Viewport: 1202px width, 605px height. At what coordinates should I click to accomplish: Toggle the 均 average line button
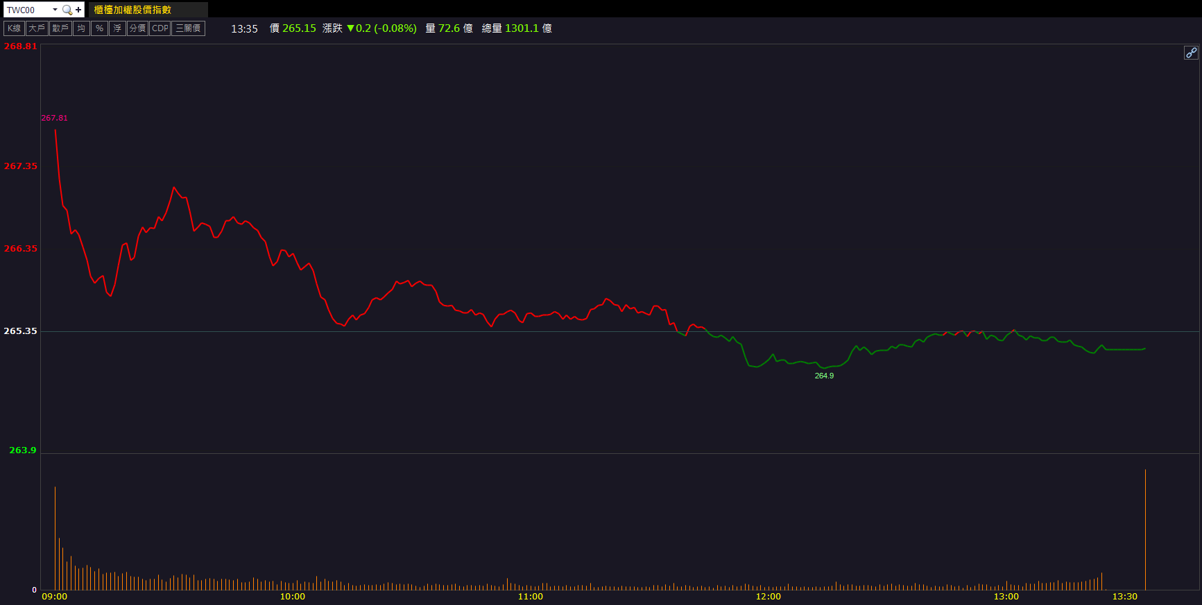tap(81, 28)
